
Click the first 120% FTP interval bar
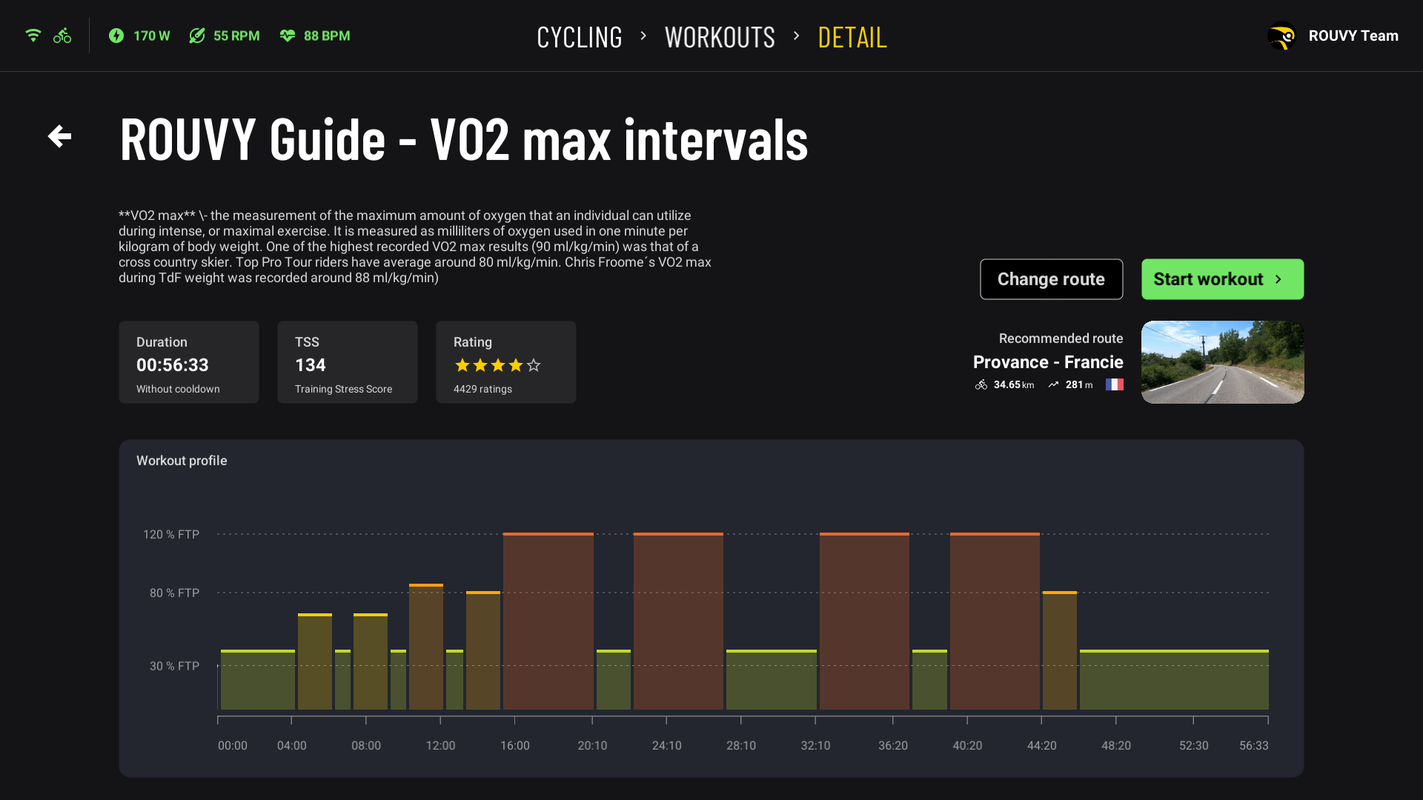click(x=548, y=621)
